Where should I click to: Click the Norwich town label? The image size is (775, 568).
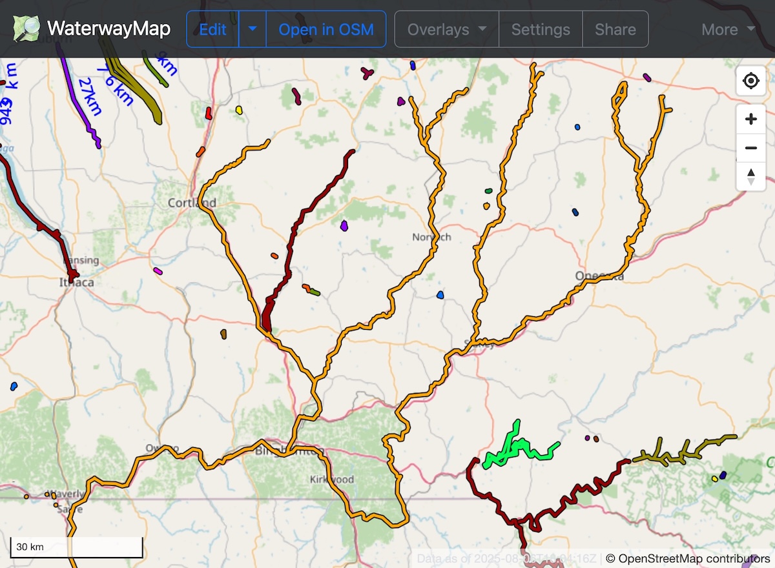431,237
